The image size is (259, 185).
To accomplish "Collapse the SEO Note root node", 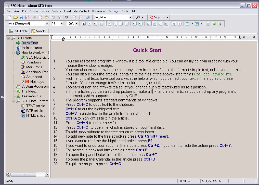I will click(9, 38).
